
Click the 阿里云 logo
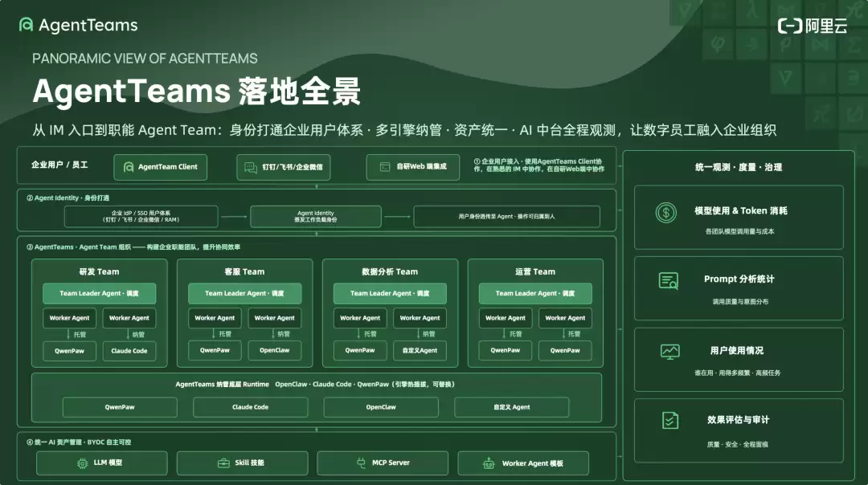[x=812, y=26]
